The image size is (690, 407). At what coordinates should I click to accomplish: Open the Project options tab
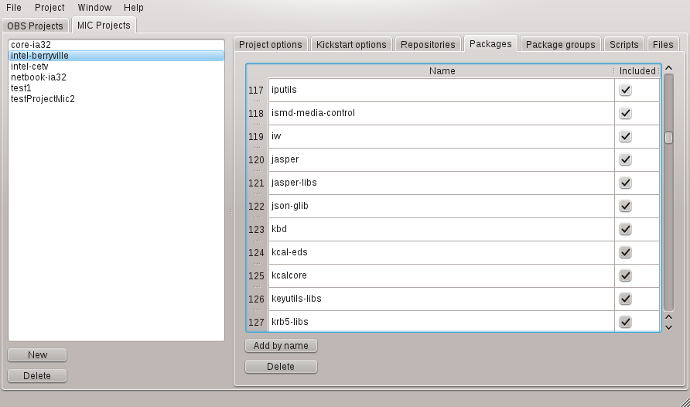click(271, 44)
